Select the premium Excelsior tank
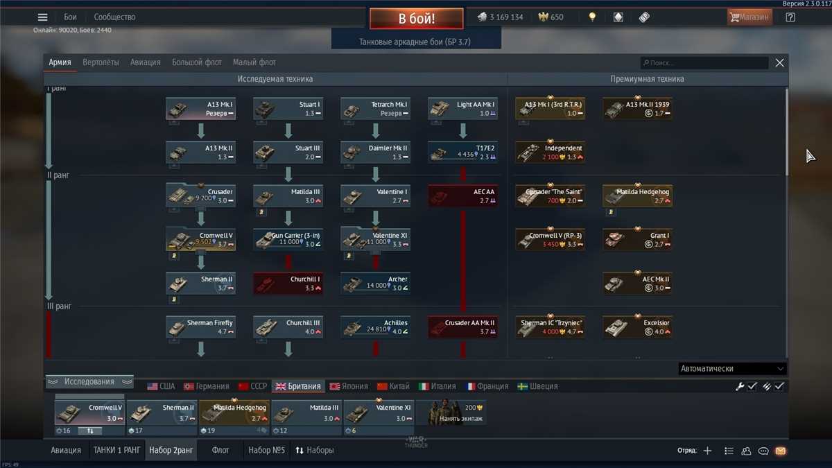 pyautogui.click(x=638, y=327)
